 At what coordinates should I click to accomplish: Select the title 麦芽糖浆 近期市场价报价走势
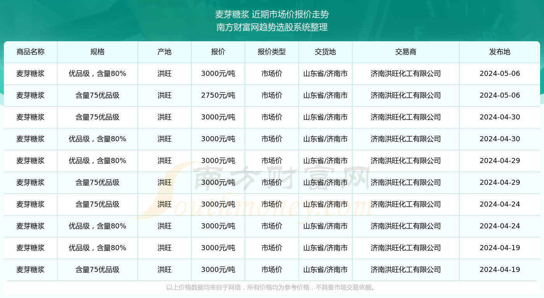[x=272, y=15]
